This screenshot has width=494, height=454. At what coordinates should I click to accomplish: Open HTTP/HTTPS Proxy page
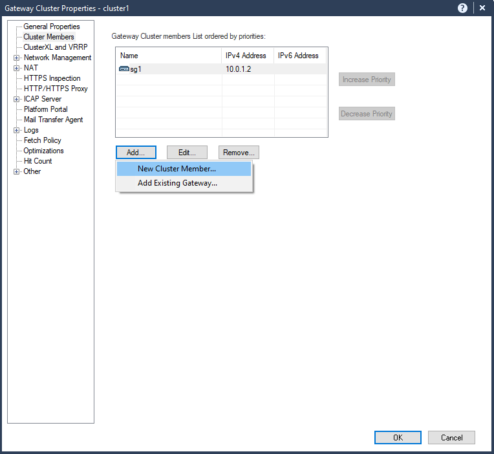click(x=56, y=89)
